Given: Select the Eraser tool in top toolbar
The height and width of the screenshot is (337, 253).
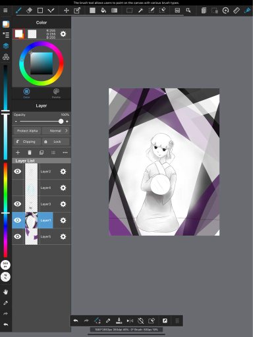Looking at the screenshot, I should (29, 11).
